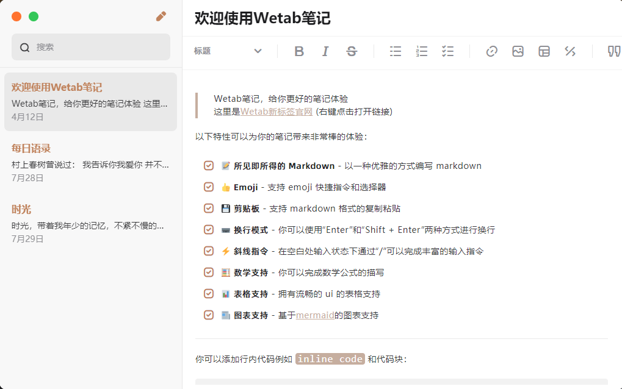622x389 pixels.
Task: Apply strikethrough formatting
Action: coord(352,51)
